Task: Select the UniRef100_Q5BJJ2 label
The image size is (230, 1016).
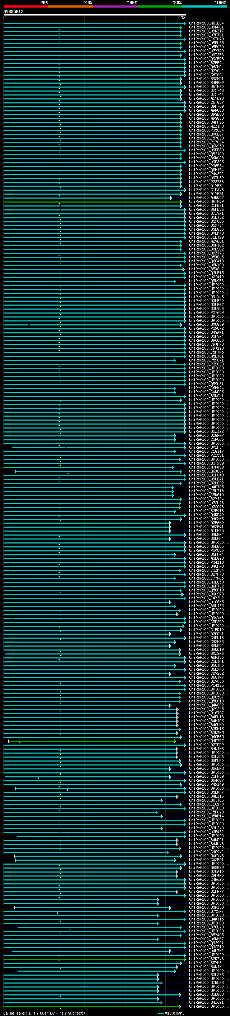Action: pyautogui.click(x=206, y=217)
